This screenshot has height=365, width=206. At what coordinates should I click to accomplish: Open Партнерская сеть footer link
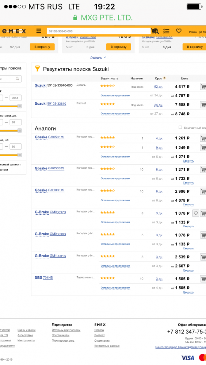63,341
